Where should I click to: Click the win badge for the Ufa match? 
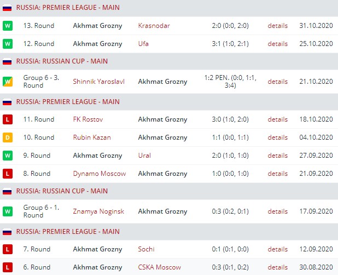click(x=8, y=44)
